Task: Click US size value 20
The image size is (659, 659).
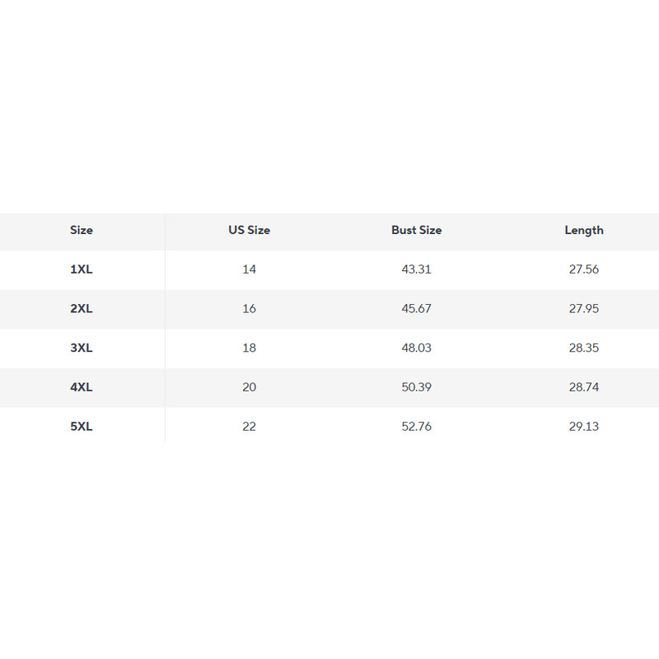Action: pyautogui.click(x=250, y=387)
